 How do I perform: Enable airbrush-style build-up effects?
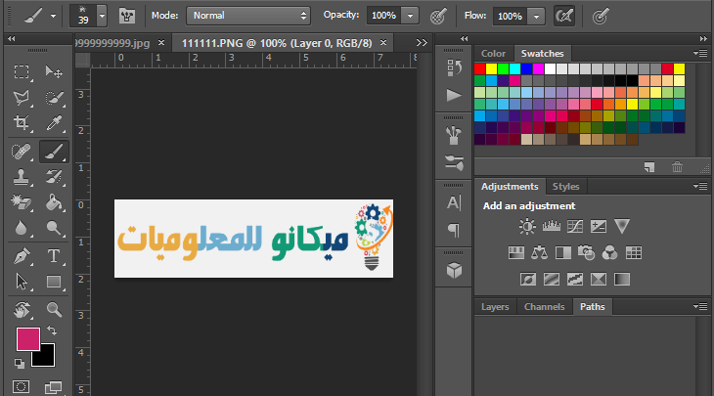pos(564,17)
